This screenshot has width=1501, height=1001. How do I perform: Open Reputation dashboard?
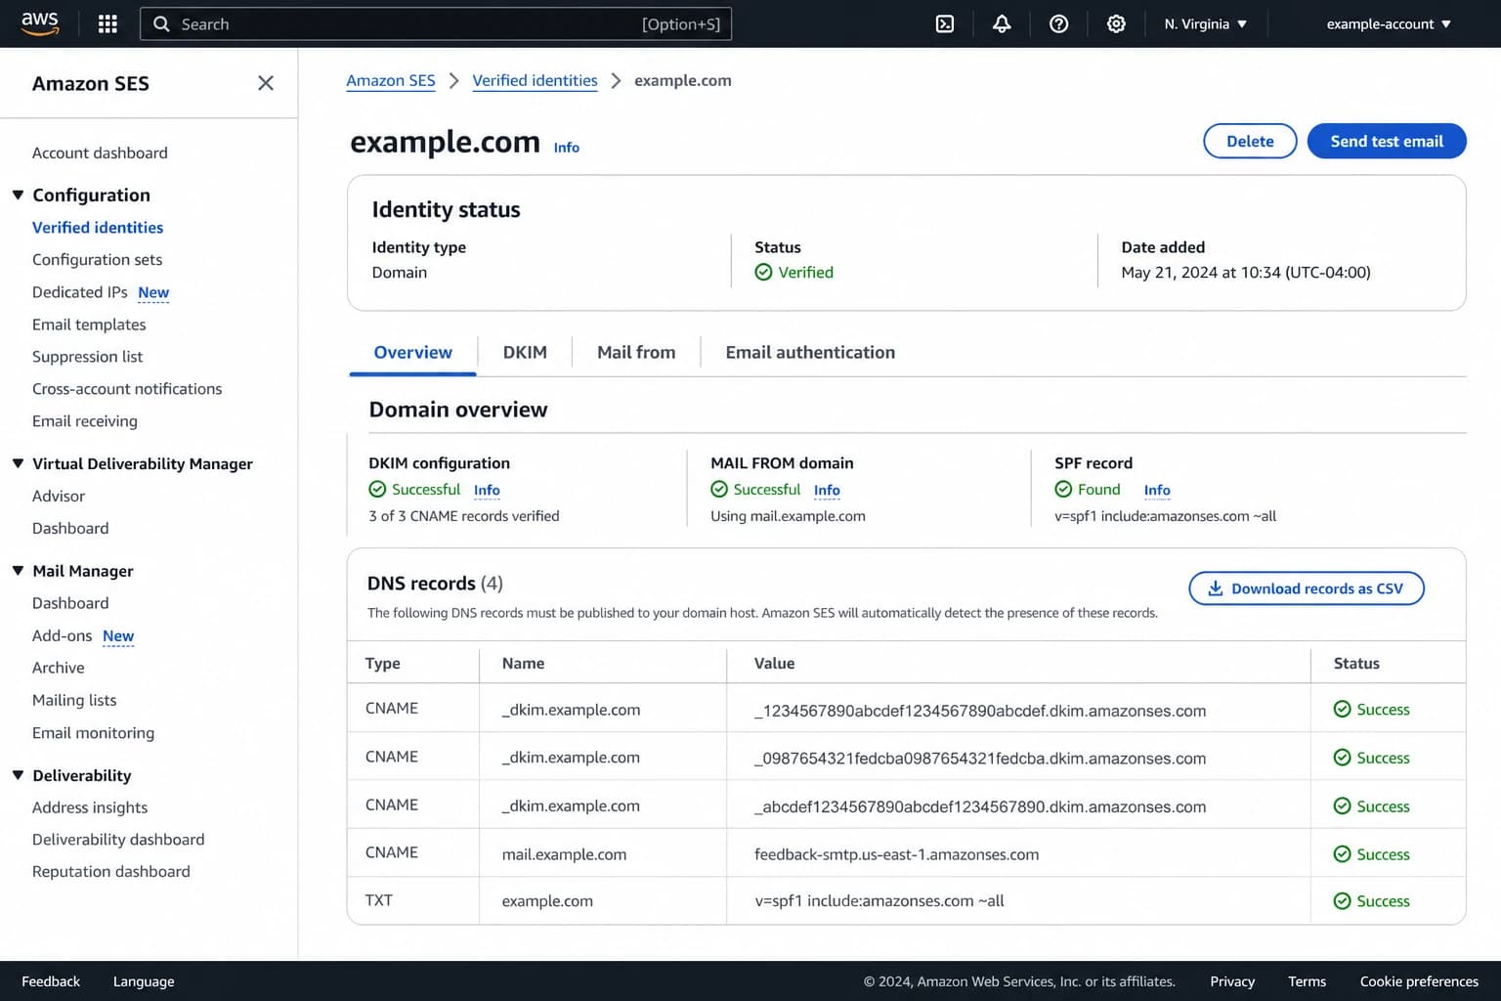pos(111,872)
